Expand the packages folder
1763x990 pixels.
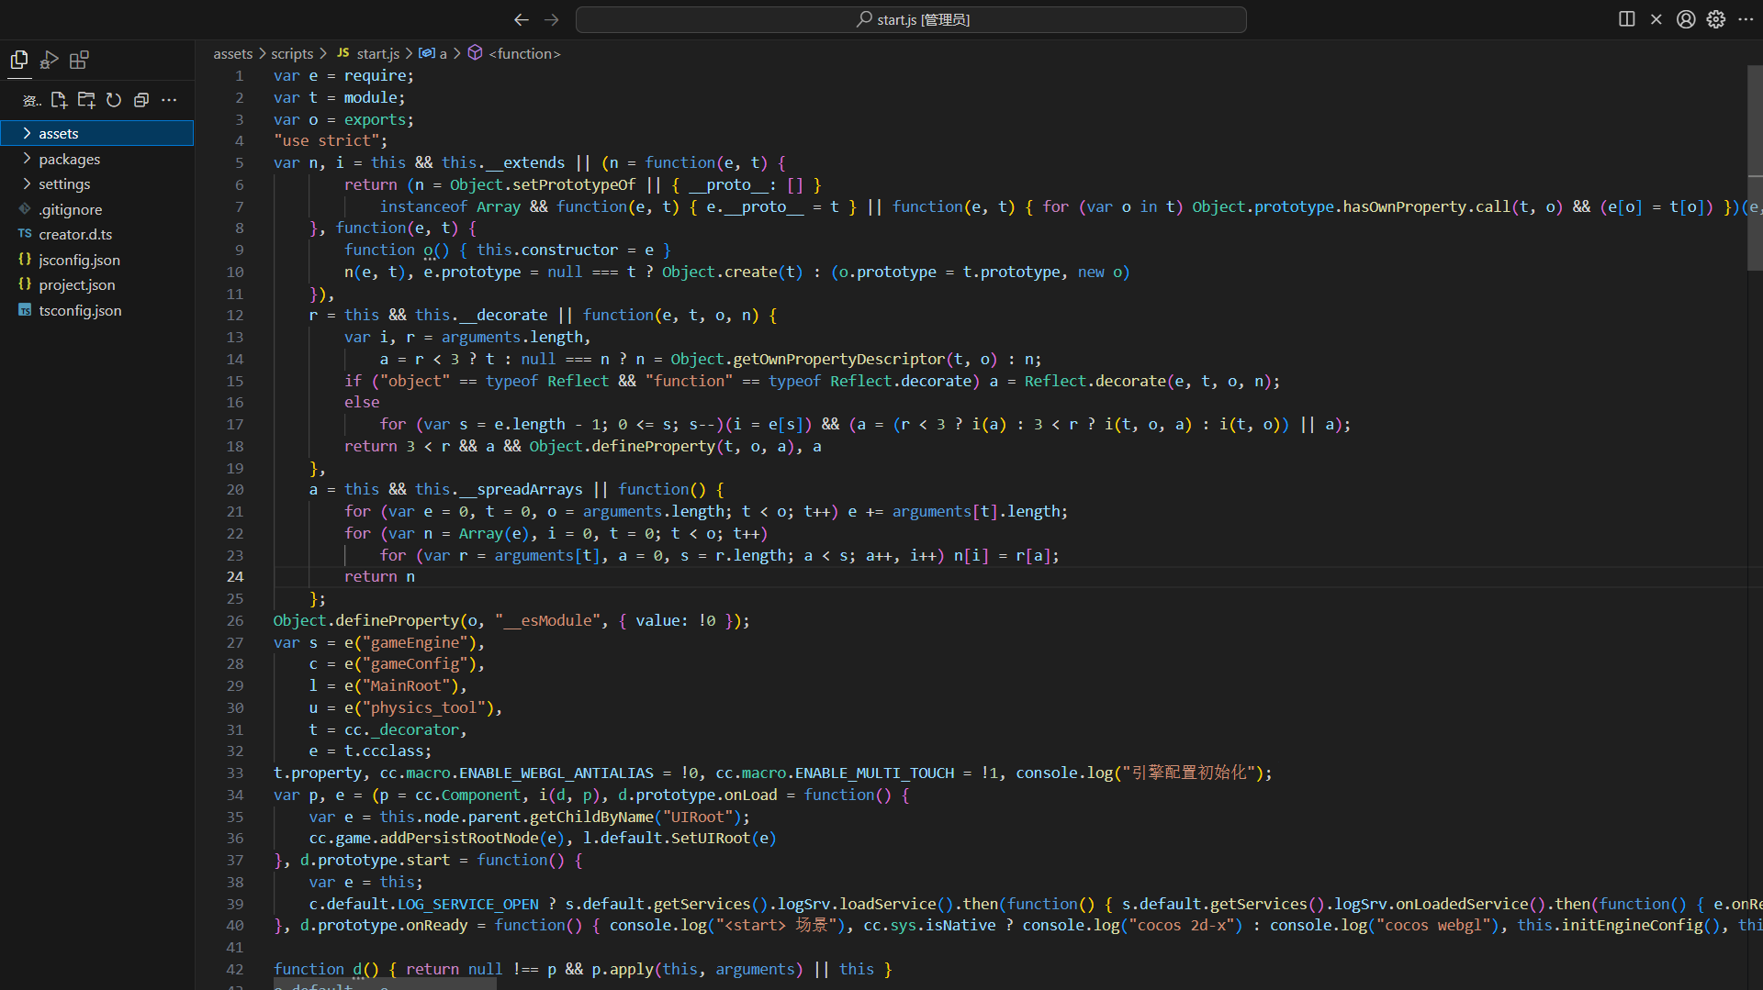pyautogui.click(x=69, y=160)
